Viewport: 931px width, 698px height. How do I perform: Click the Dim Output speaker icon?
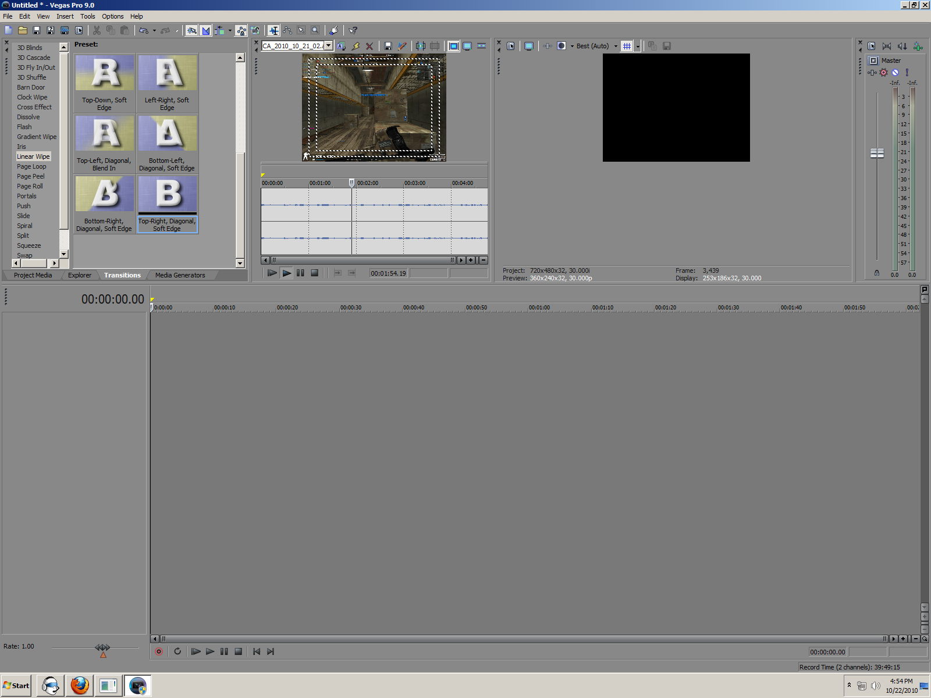coord(902,46)
